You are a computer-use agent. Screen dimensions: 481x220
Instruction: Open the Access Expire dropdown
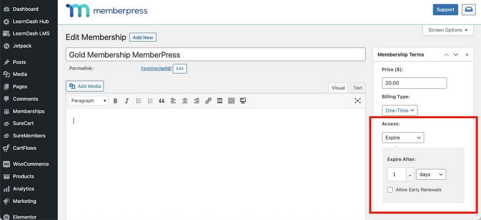coord(403,137)
